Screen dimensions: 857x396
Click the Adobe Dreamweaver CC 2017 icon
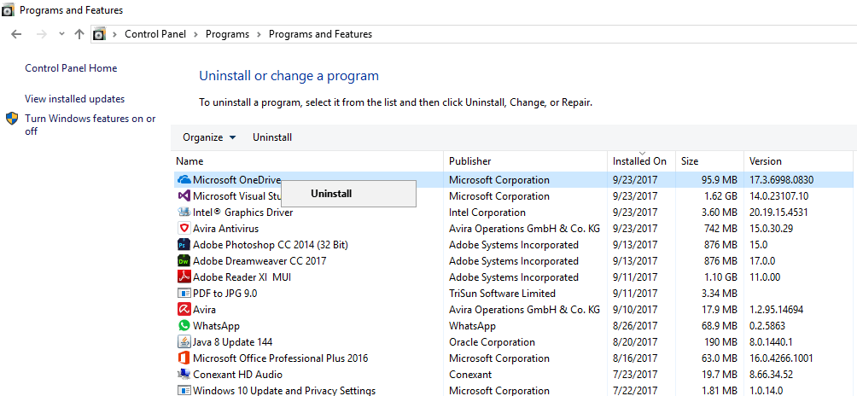tap(184, 260)
